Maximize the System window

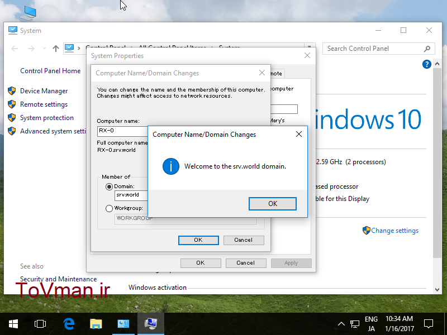(403, 30)
